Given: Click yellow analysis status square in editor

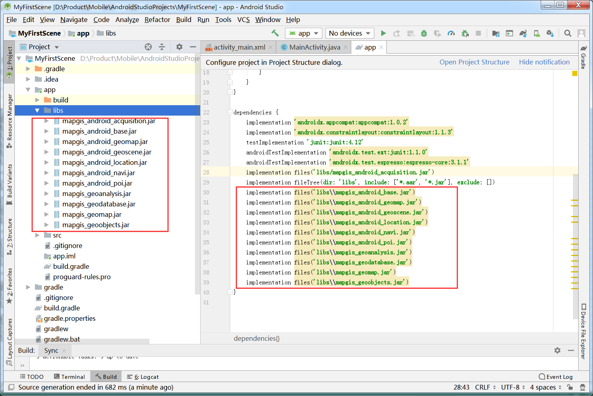Looking at the screenshot, I should click(x=575, y=73).
